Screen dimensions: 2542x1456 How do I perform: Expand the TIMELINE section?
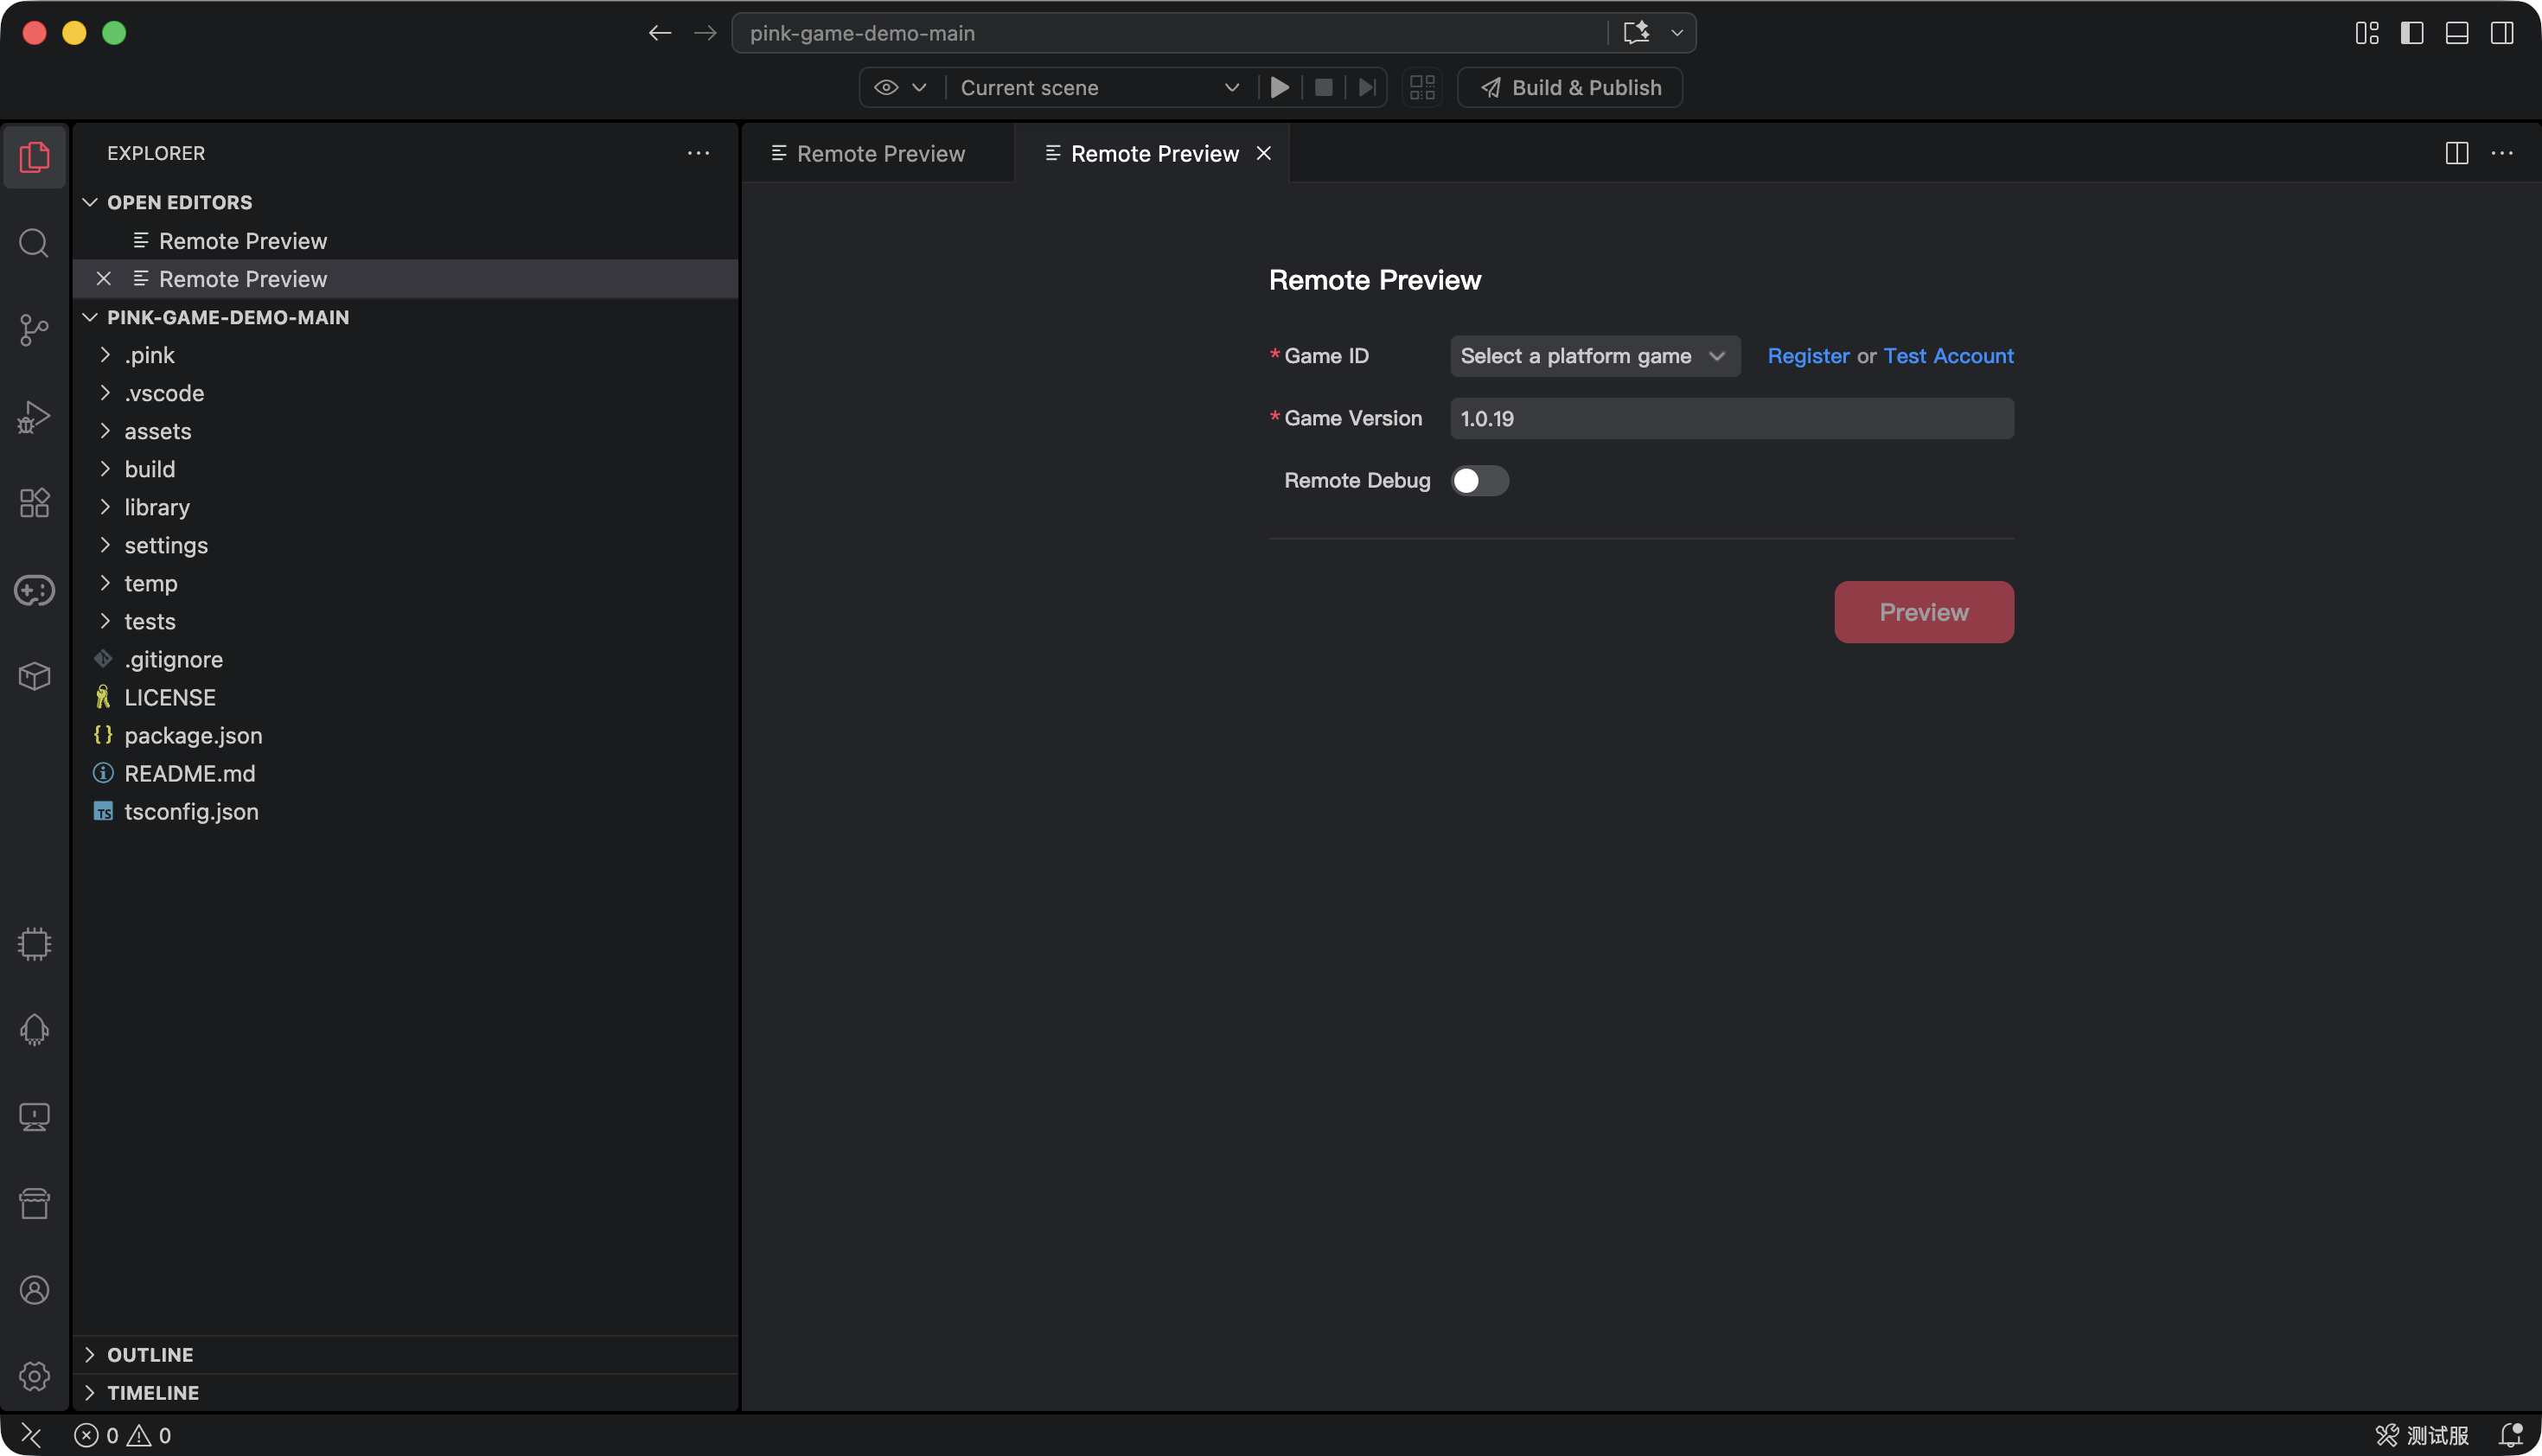(x=405, y=1393)
